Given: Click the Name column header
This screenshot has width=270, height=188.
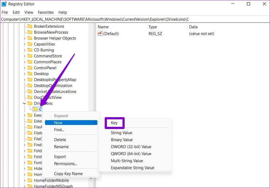Looking at the screenshot, I should tap(103, 27).
